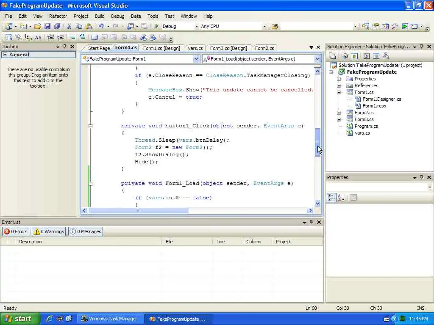This screenshot has height=325, width=434.
Task: Click View Designer icon in Solution Explorer
Action: 376,56
